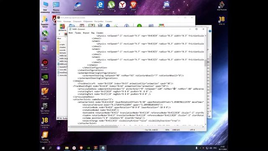The image size is (268, 151).
Task: Open War Thunder desktop shortcut
Action: click(222, 6)
